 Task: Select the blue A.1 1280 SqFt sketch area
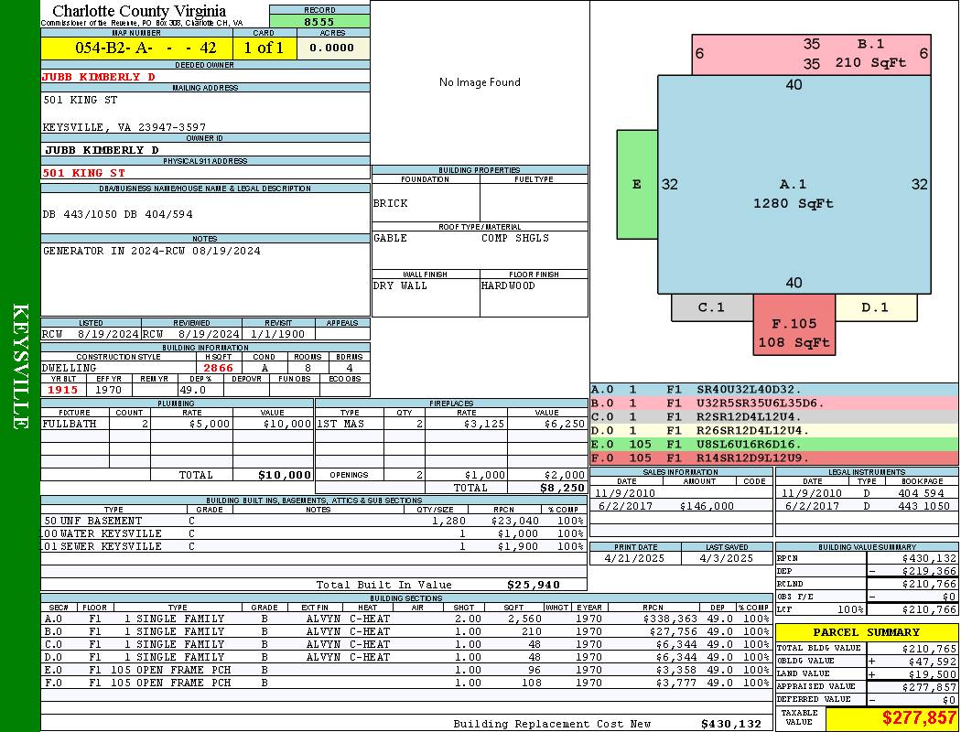794,185
